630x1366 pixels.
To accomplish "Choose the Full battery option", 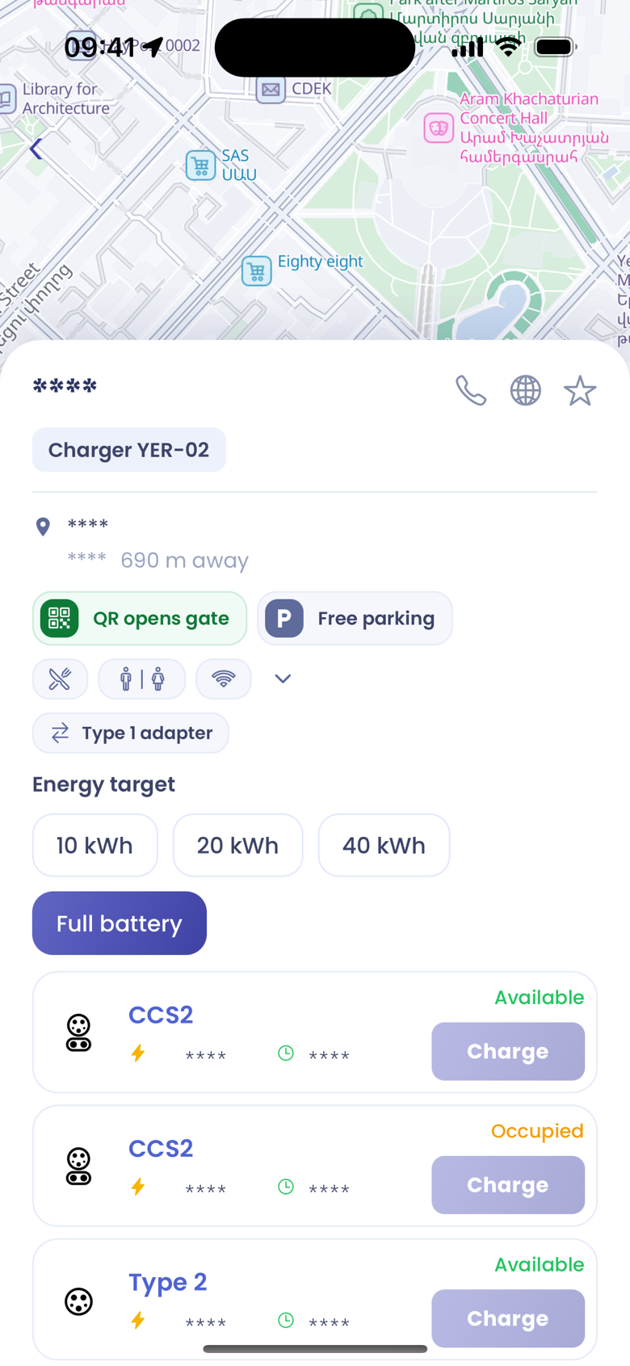I will coord(120,923).
